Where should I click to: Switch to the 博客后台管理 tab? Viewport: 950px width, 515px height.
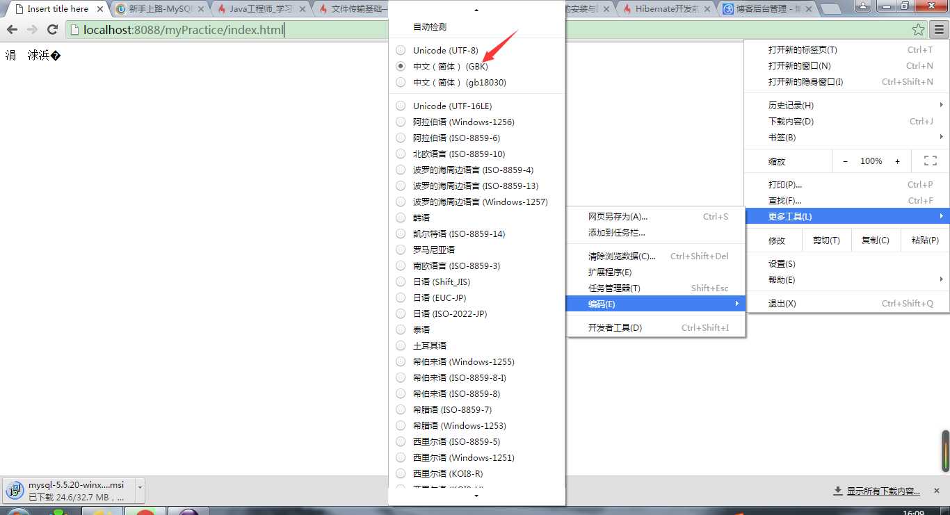coord(768,9)
